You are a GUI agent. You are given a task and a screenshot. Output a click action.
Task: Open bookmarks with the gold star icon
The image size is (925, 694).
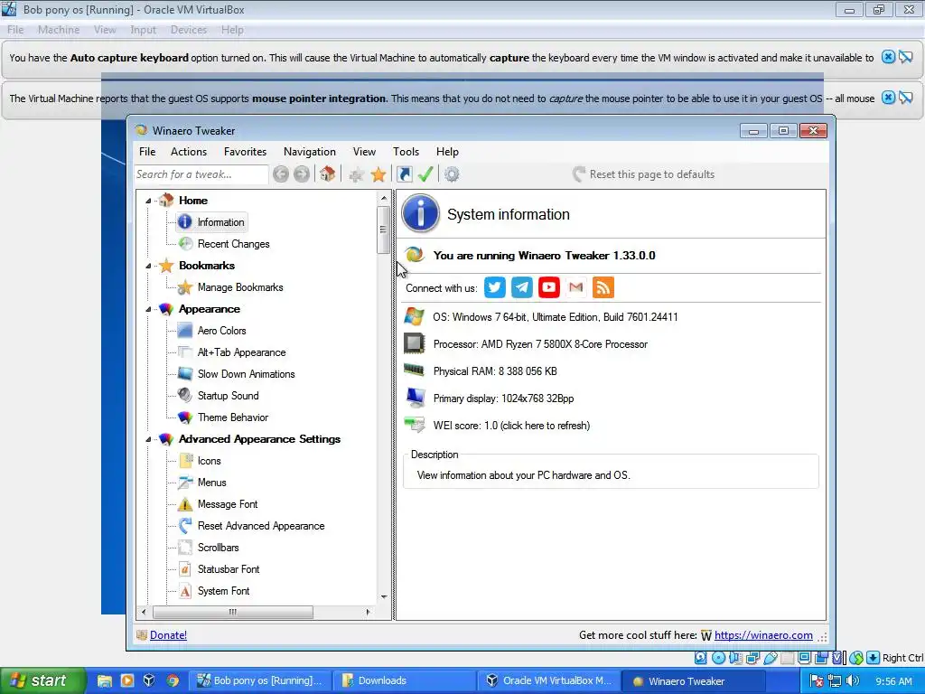click(x=378, y=174)
